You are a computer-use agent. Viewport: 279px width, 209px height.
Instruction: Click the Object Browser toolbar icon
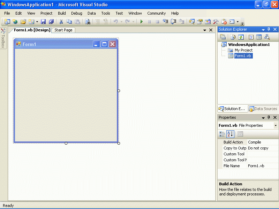point(208,22)
